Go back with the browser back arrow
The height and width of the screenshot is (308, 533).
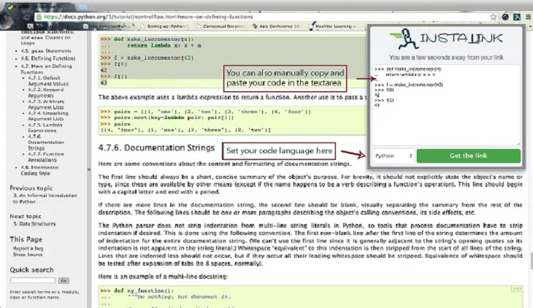coord(7,17)
